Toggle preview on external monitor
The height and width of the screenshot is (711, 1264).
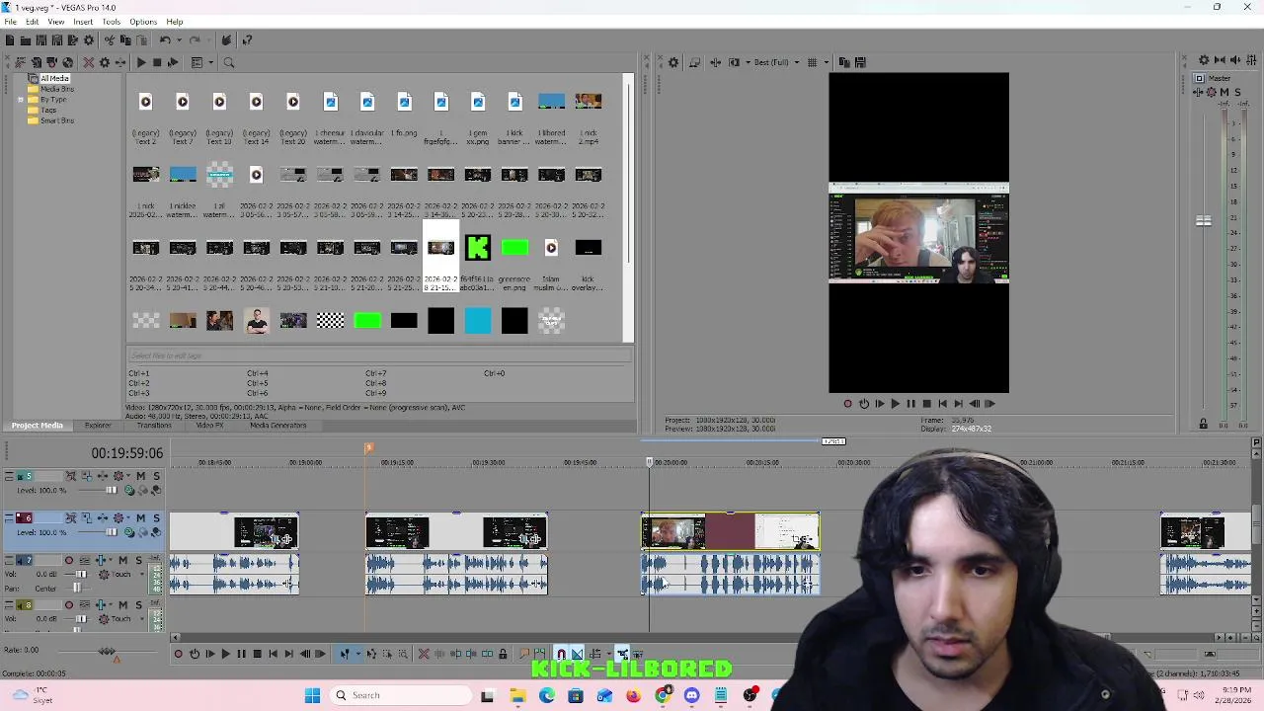[x=694, y=62]
